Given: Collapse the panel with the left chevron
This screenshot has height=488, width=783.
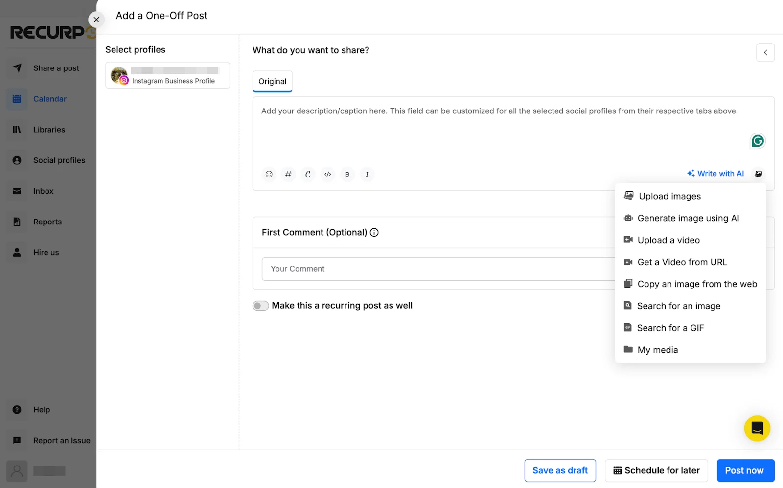Looking at the screenshot, I should pos(765,52).
